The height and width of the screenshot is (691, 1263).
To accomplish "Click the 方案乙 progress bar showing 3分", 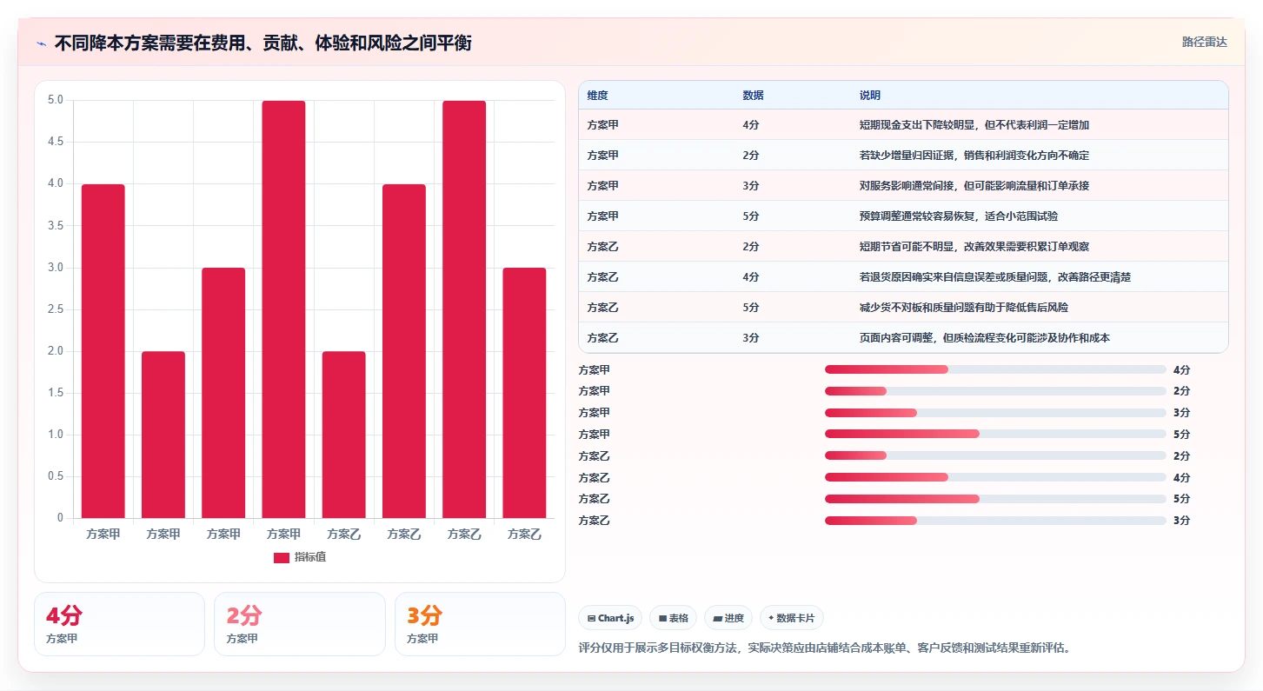I will tap(995, 521).
